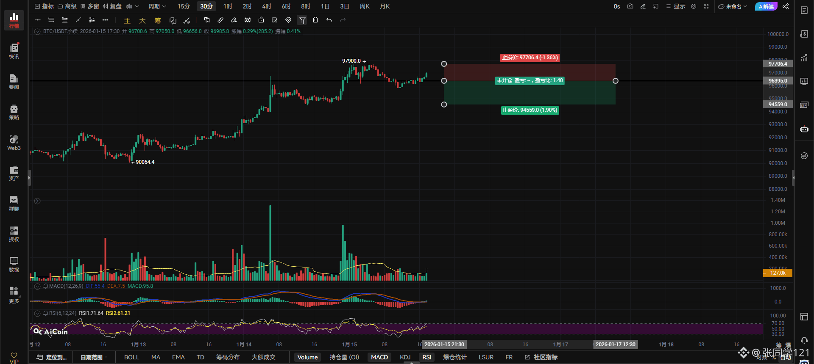Viewport: 814px width, 364px height.
Task: Open the 未命名 saved layout dropdown
Action: tap(733, 6)
